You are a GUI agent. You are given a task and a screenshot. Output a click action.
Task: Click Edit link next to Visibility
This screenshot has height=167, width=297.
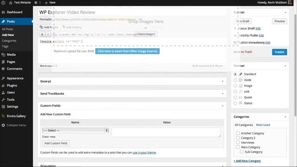click(x=261, y=35)
